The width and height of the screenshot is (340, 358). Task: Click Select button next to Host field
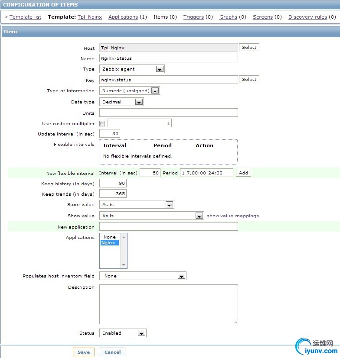pyautogui.click(x=249, y=48)
